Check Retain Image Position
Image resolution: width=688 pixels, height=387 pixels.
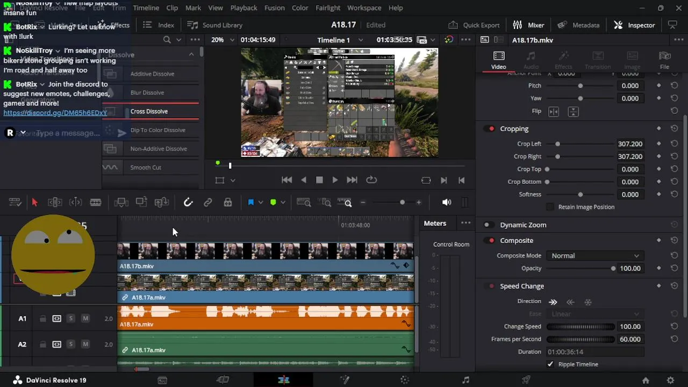click(x=550, y=207)
